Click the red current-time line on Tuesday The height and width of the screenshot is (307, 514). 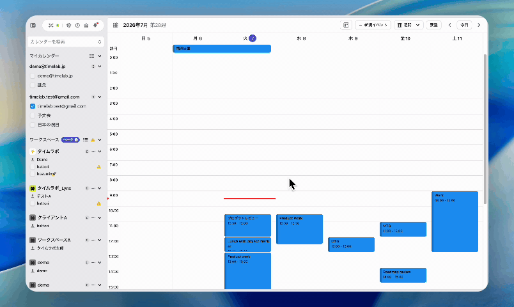249,198
